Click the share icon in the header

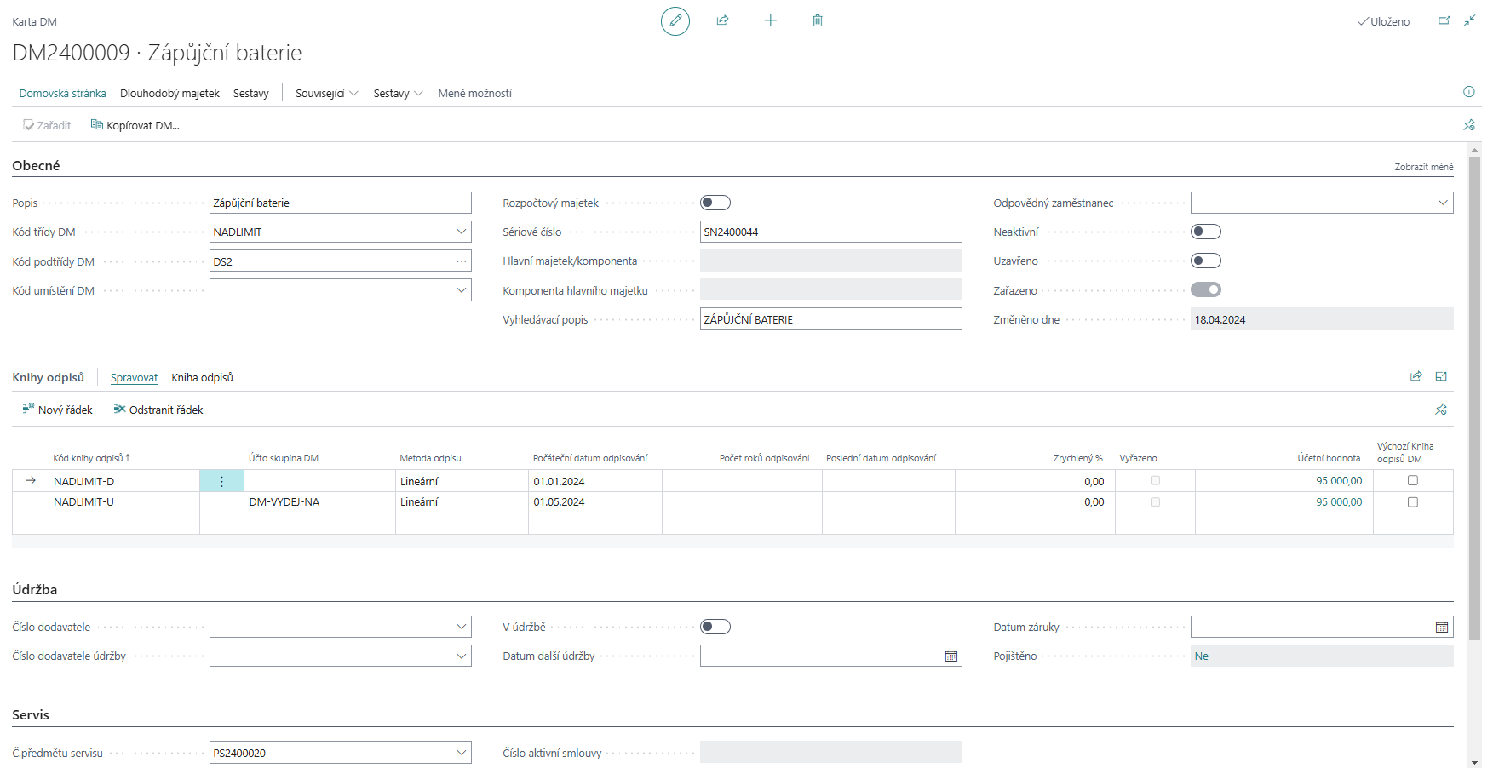click(x=722, y=20)
